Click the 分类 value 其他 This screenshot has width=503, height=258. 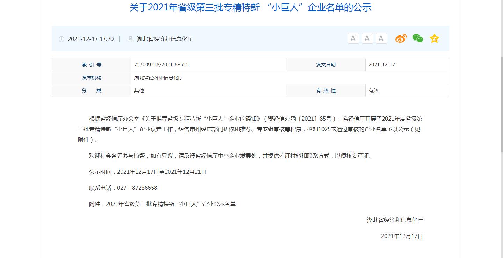(139, 91)
